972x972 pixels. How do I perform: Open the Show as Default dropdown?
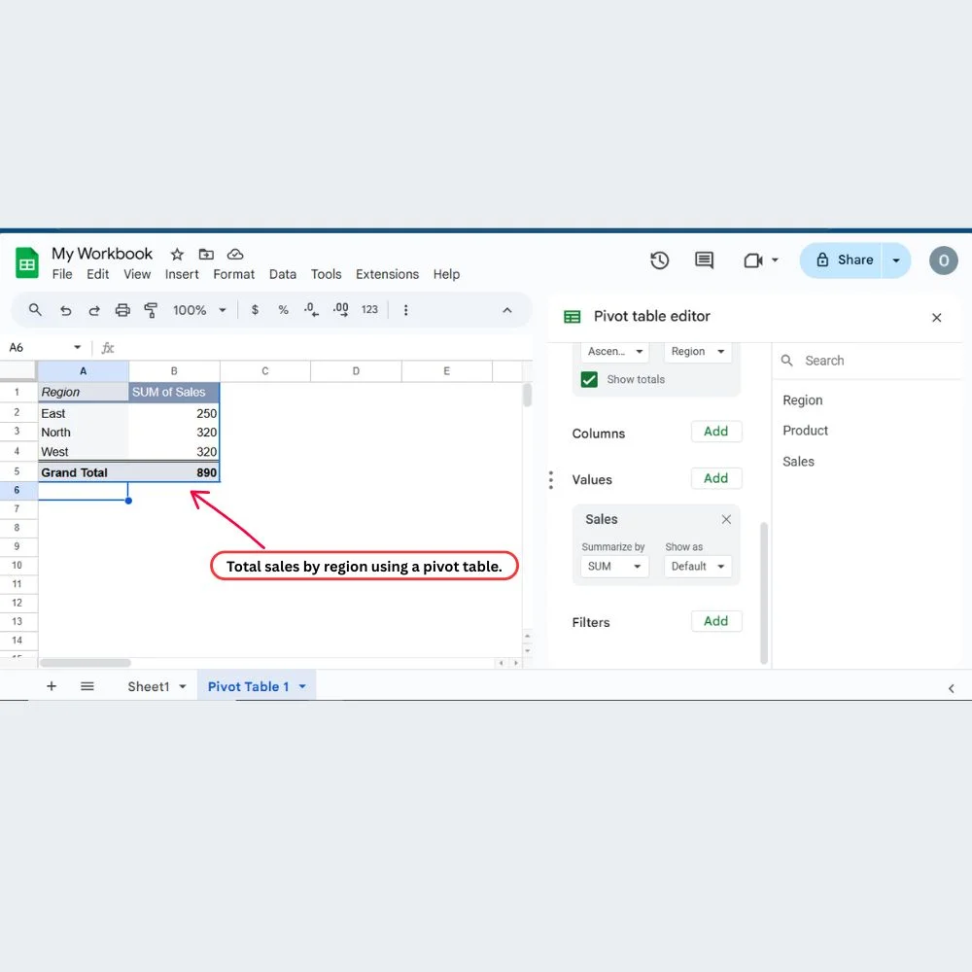point(698,567)
